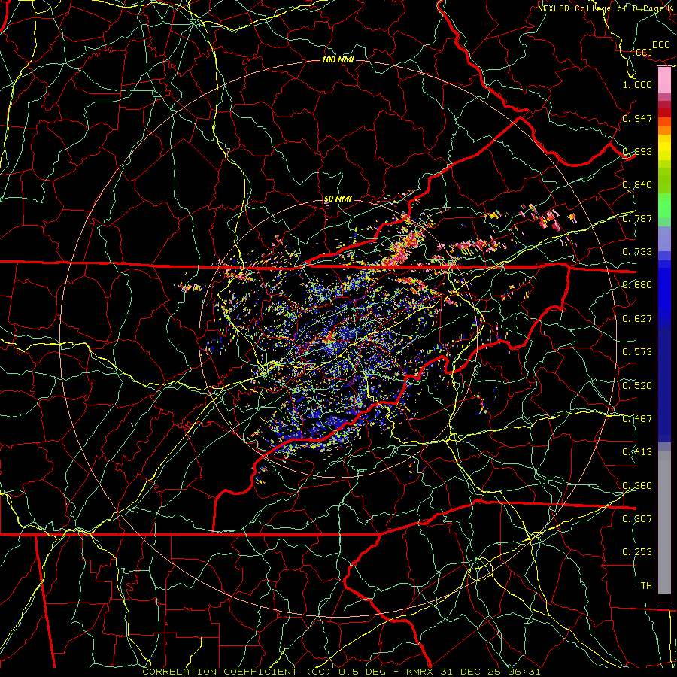677x677 pixels.
Task: Select the 0.467 scale value
Action: [637, 419]
